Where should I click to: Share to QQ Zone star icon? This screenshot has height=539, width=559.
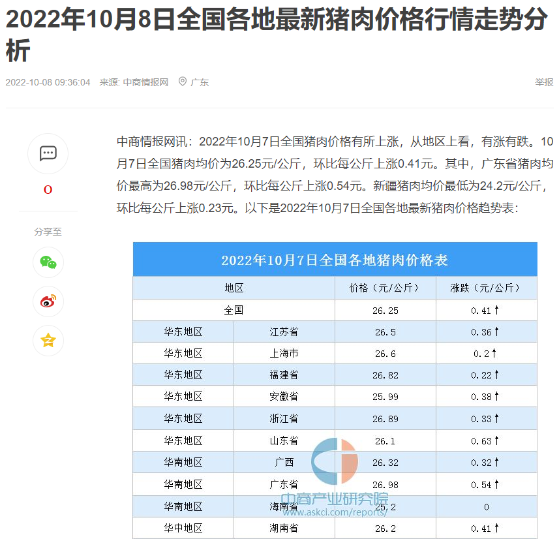(48, 341)
